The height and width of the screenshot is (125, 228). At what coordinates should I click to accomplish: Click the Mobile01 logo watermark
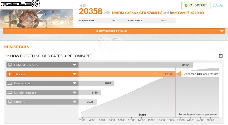pyautogui.click(x=20, y=4)
